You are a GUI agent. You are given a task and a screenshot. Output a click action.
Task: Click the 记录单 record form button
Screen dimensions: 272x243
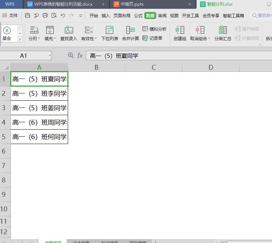152,38
